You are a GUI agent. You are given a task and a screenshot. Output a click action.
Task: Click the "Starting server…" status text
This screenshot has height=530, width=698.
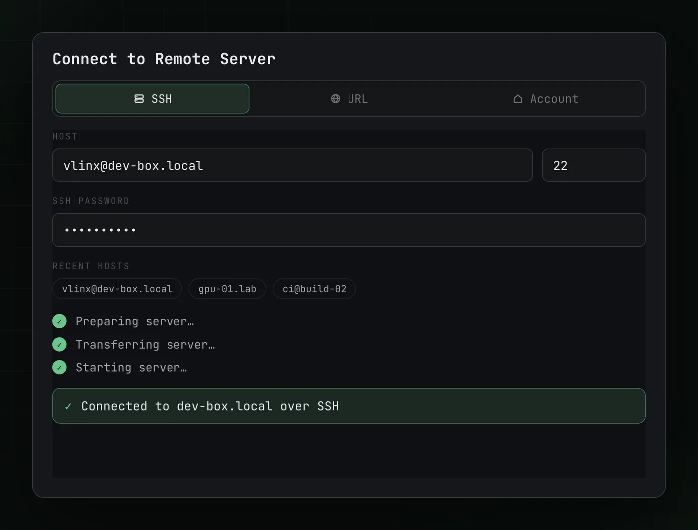pyautogui.click(x=132, y=367)
